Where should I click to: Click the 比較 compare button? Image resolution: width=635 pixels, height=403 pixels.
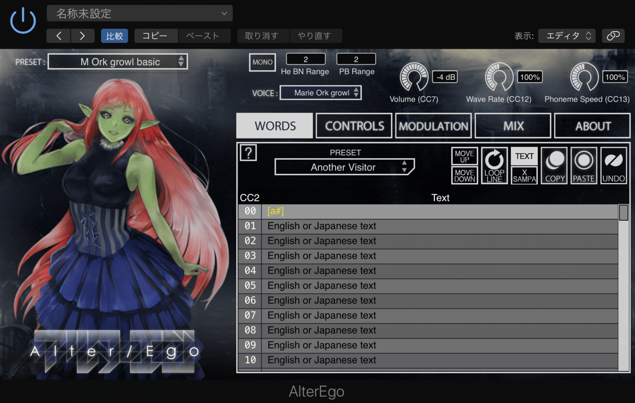tap(114, 36)
